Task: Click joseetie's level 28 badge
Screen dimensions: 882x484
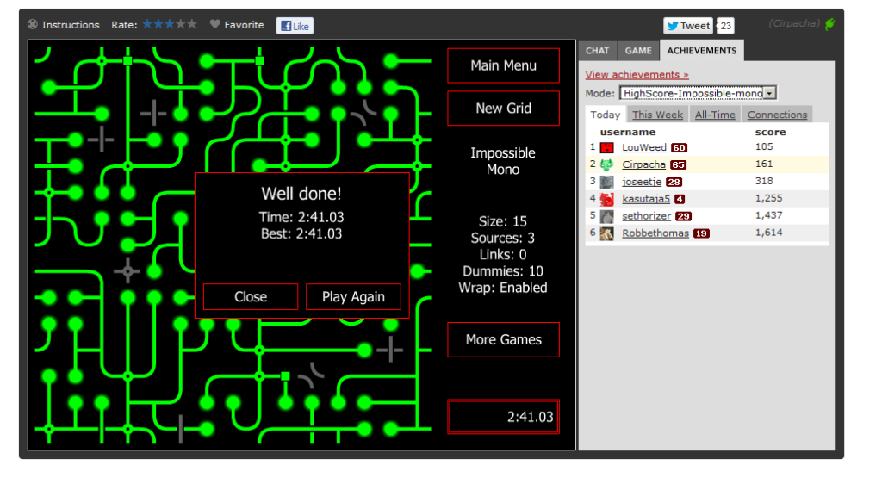Action: pos(674,182)
